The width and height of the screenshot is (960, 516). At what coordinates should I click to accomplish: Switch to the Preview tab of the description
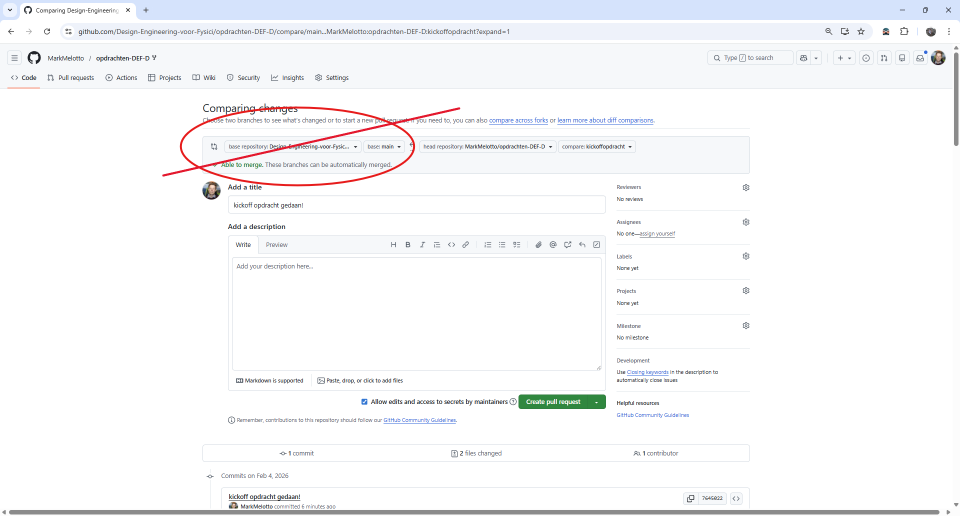pos(276,245)
